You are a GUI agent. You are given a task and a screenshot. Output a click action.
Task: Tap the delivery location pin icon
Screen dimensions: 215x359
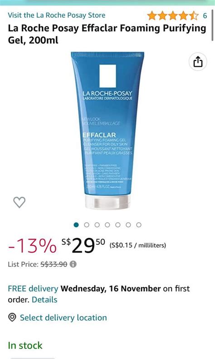[12, 318]
